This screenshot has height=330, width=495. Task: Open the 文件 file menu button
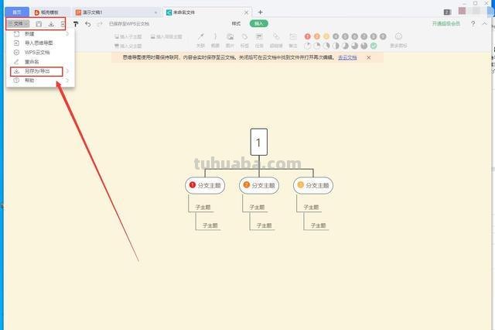[18, 24]
